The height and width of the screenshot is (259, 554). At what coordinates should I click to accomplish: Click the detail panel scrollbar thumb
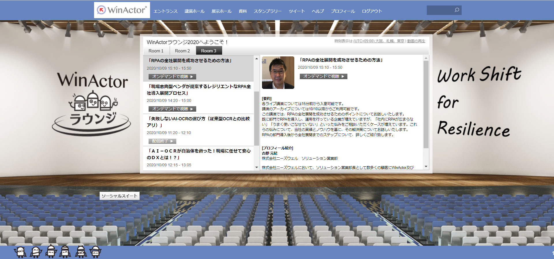point(426,104)
